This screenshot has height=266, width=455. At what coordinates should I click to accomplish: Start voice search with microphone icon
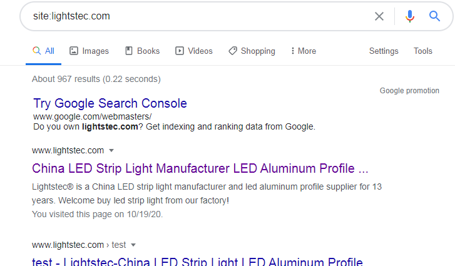(410, 16)
